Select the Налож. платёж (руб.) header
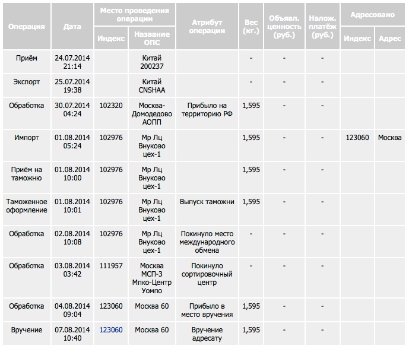 tap(322, 26)
